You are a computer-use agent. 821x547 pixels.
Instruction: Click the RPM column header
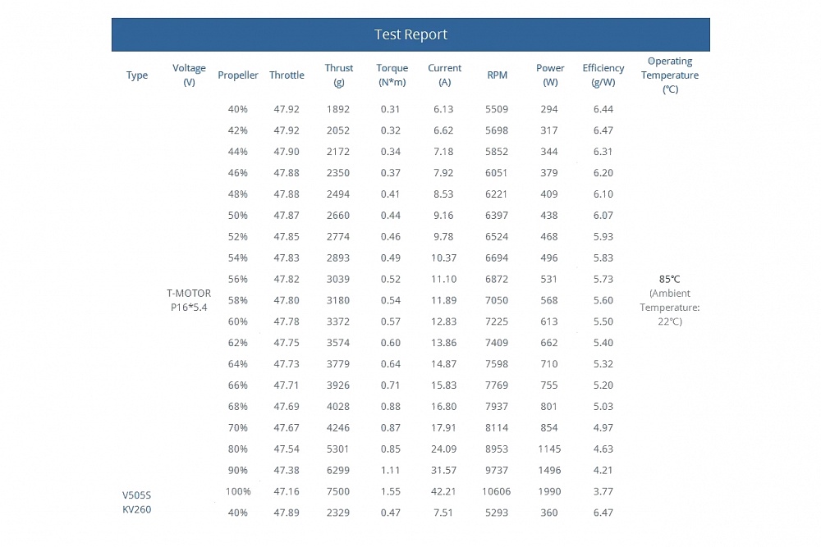(497, 75)
